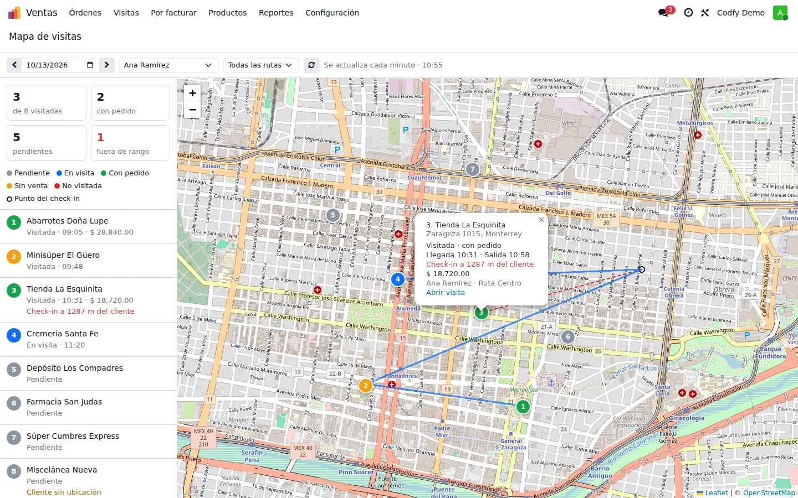This screenshot has height=498, width=798.
Task: Go to the previous day arrow
Action: 14,65
